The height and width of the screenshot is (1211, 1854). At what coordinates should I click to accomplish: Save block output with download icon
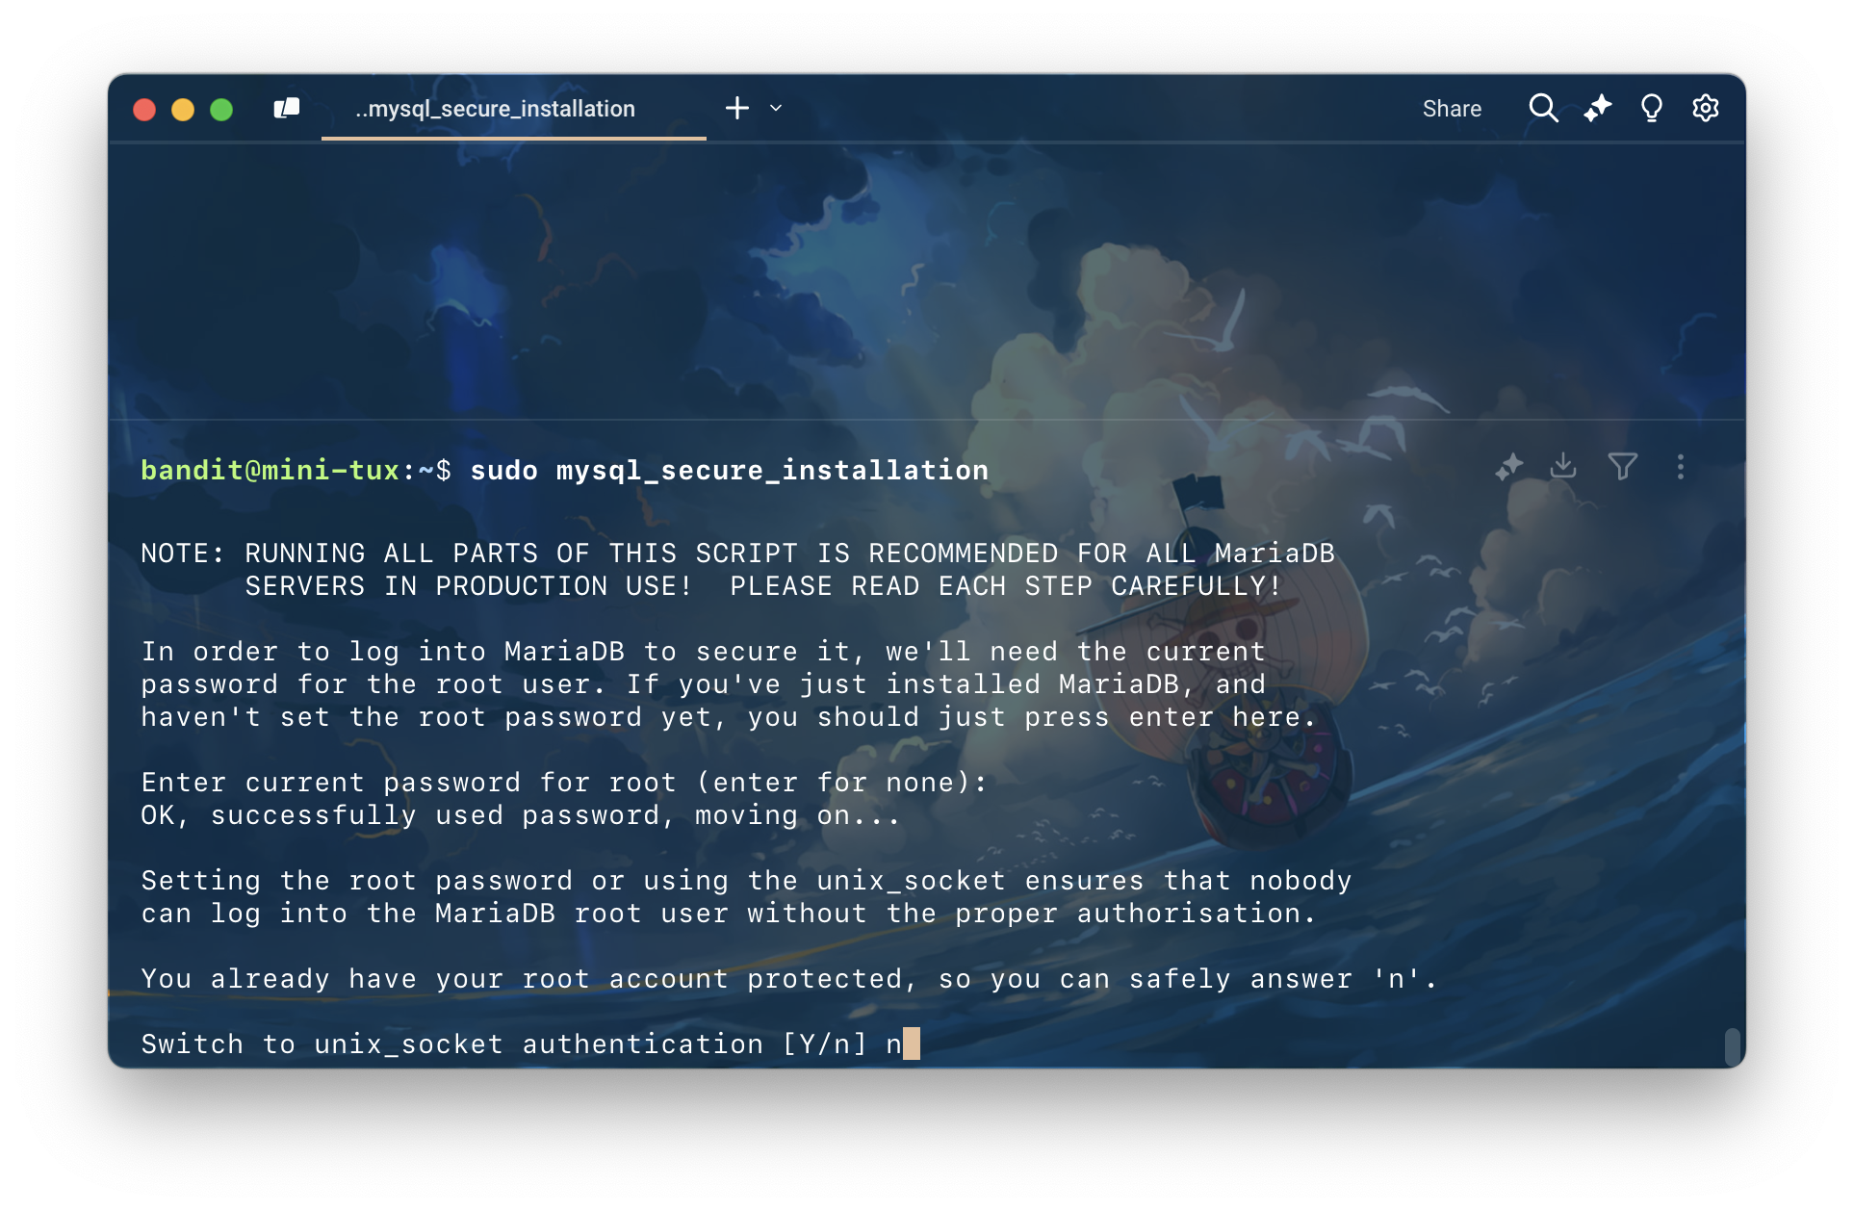1564,466
